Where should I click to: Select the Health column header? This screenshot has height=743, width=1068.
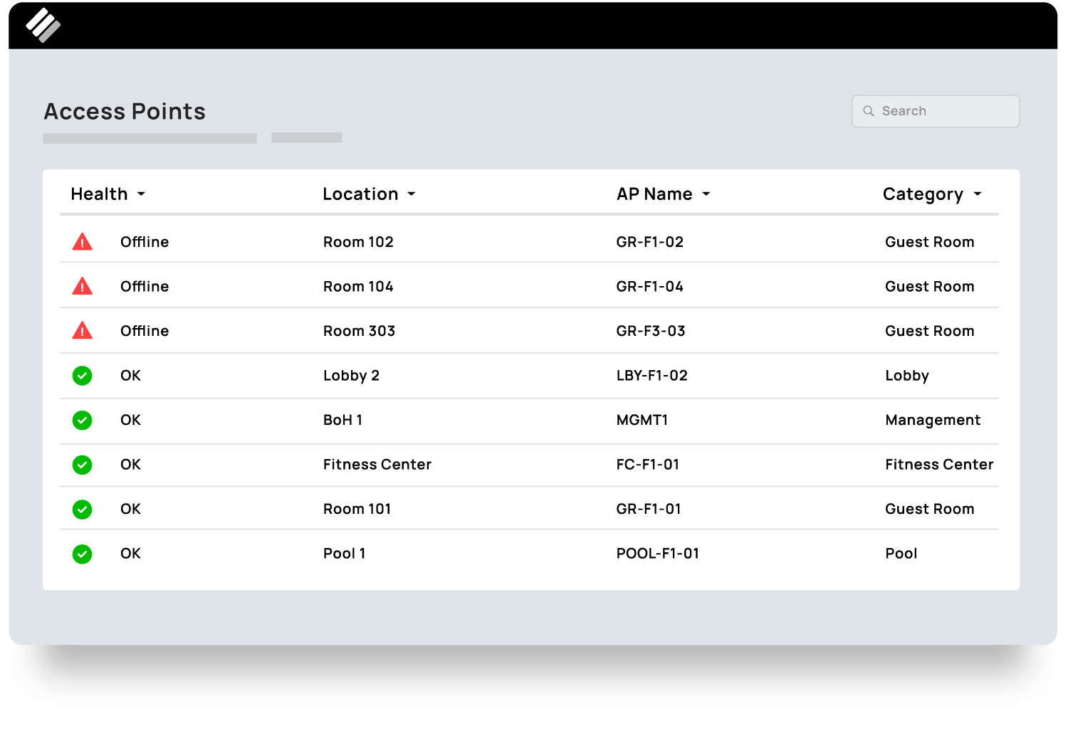99,194
